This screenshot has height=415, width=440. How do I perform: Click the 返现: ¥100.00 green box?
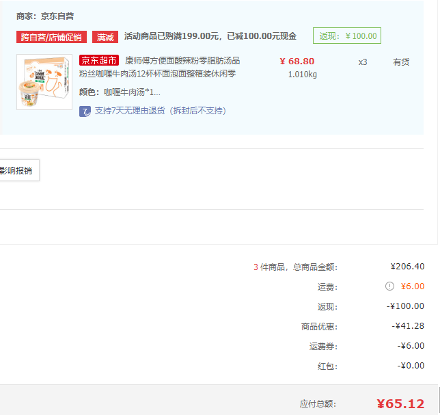[347, 36]
